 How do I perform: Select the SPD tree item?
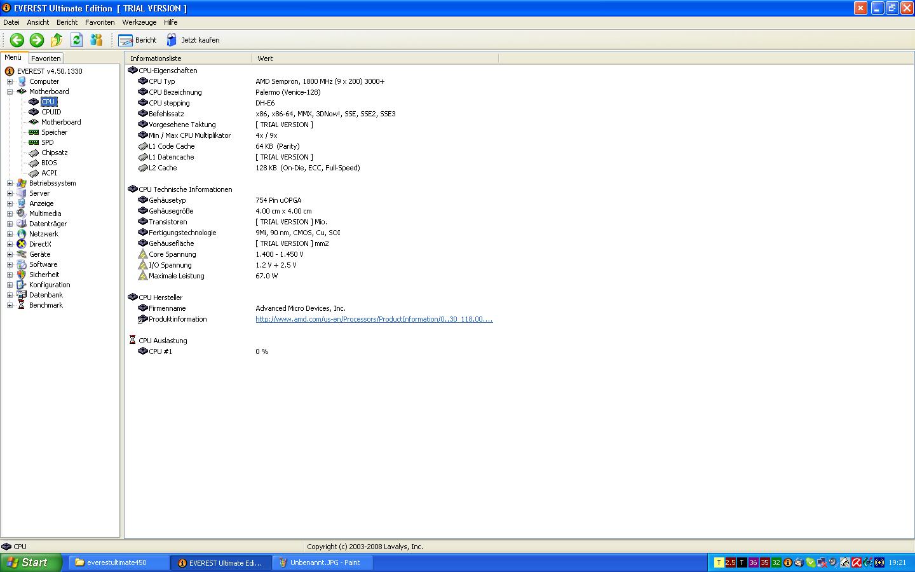(x=48, y=142)
